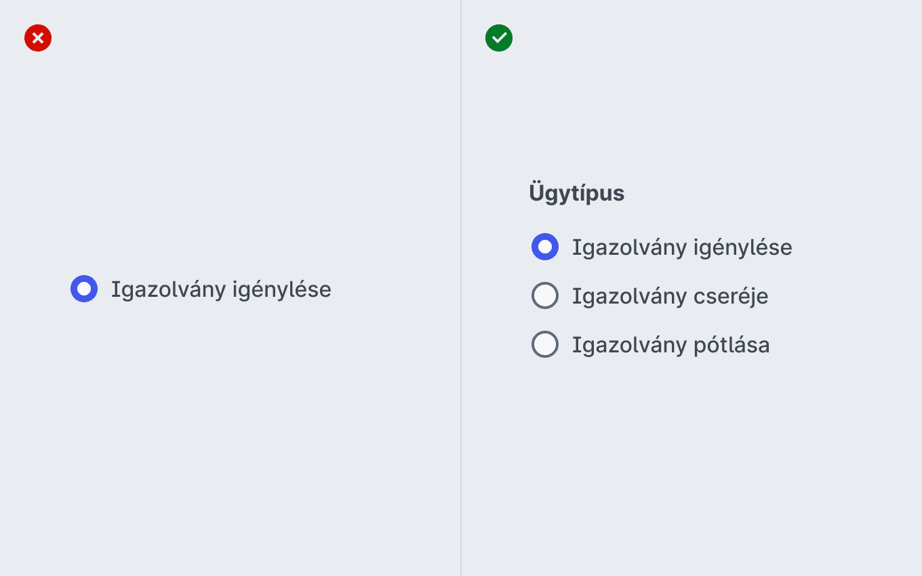
Task: Click the Igazolvány igénylése label in the incorrect example
Action: click(221, 289)
